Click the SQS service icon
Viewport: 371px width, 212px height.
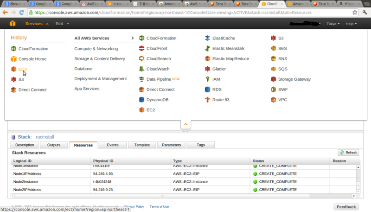274,69
